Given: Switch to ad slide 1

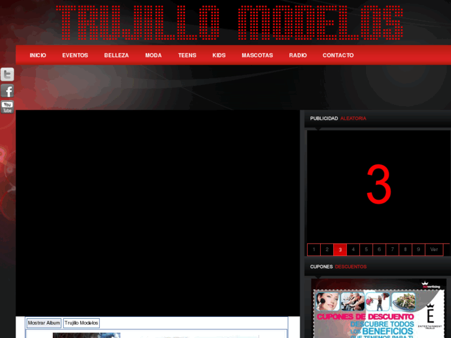Looking at the screenshot, I should (x=314, y=250).
